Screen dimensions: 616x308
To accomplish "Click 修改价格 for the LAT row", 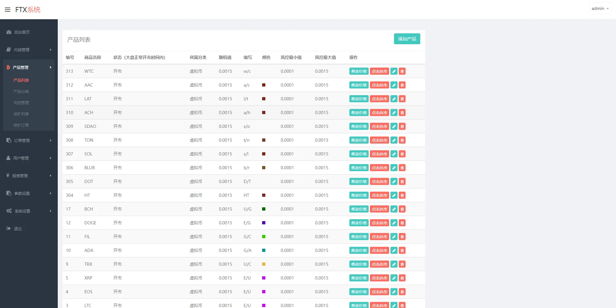I will pyautogui.click(x=359, y=99).
